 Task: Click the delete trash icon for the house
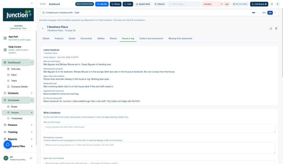pos(276,28)
